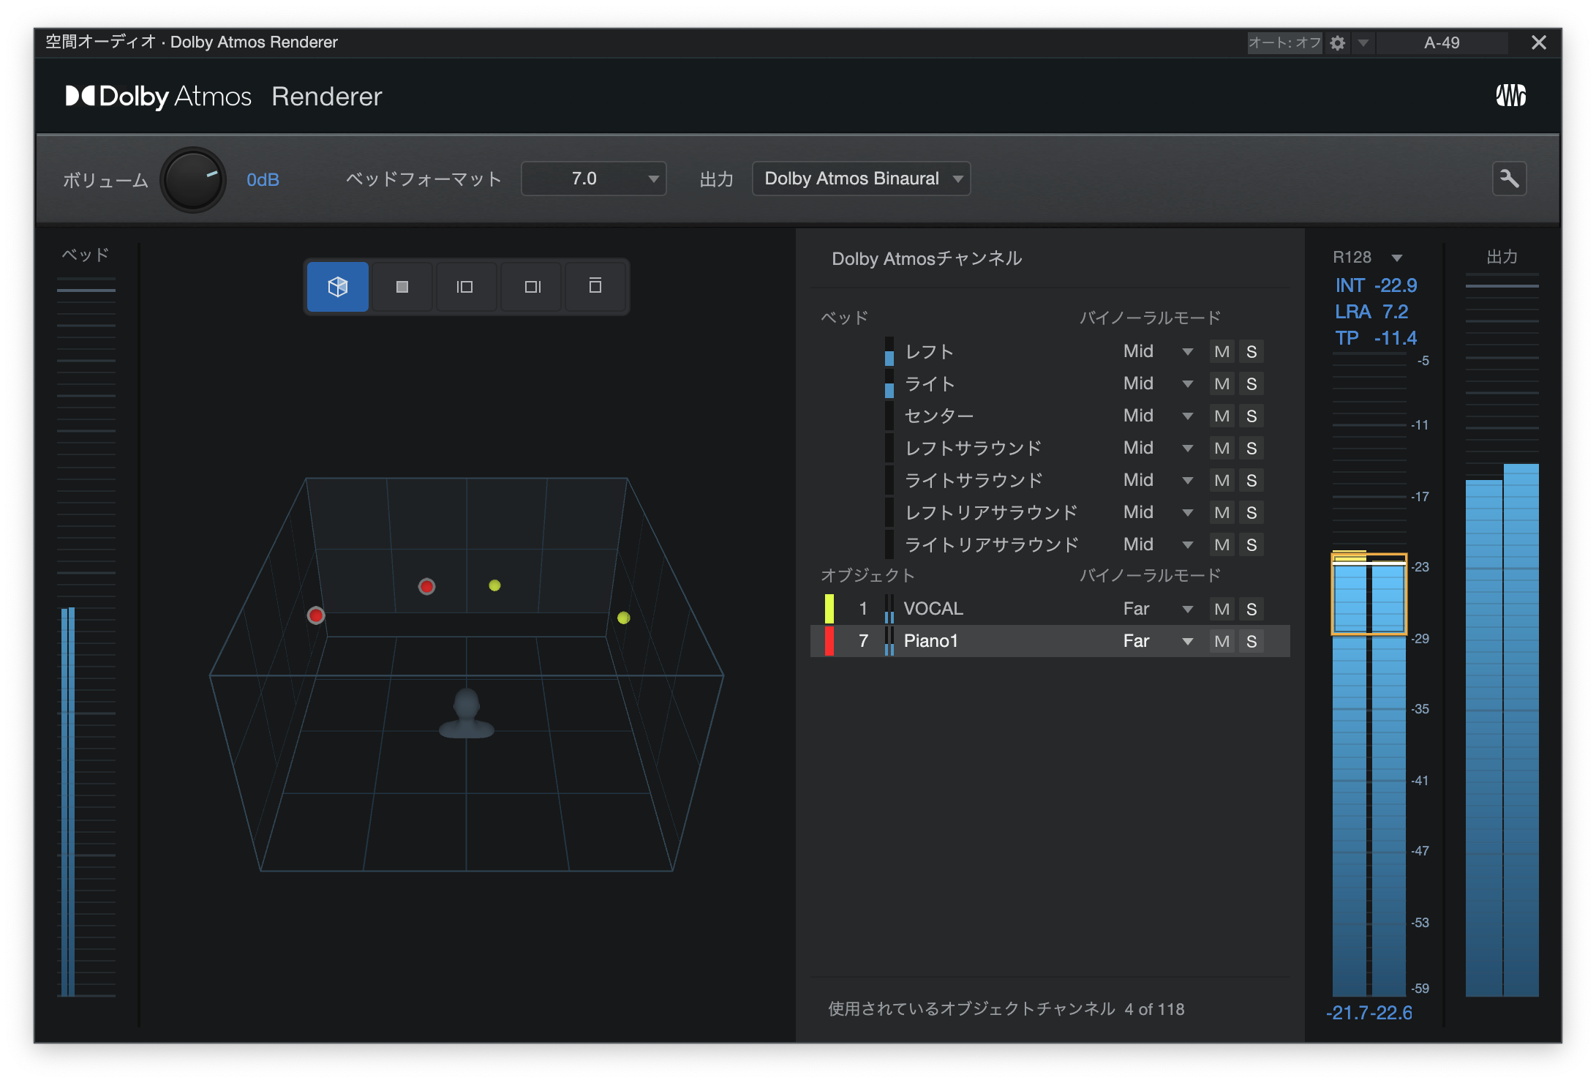Click the Dolby Atmos logo

[x=158, y=97]
